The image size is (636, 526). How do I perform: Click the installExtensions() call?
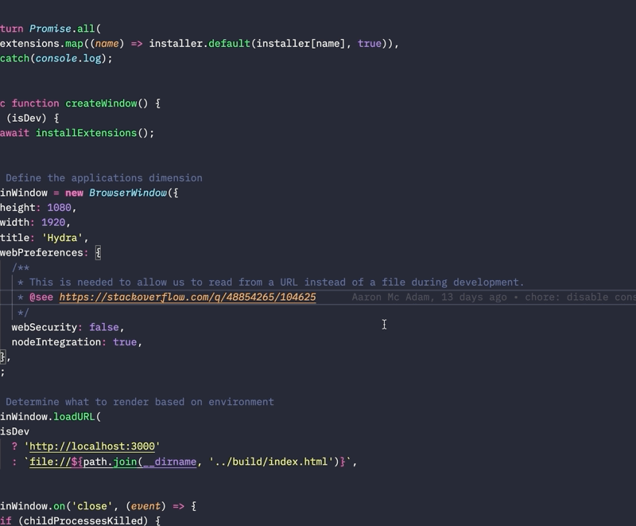click(95, 133)
